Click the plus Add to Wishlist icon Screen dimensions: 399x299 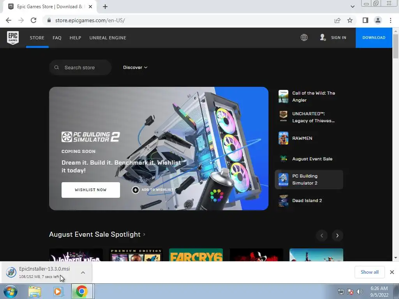pyautogui.click(x=135, y=190)
